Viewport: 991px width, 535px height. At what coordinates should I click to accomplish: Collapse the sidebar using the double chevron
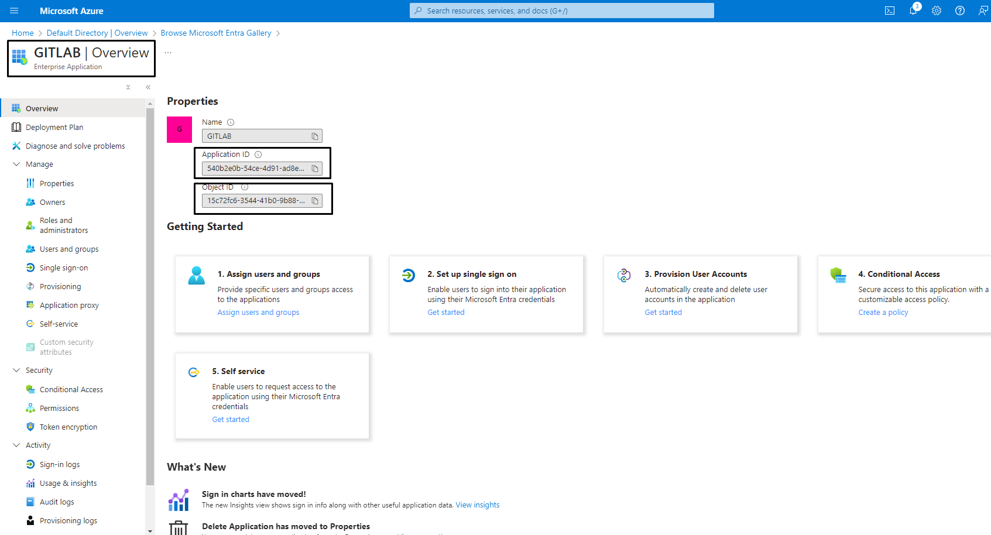coord(148,87)
